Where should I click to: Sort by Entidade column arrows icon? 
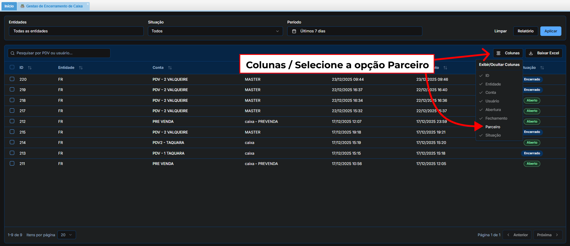(81, 68)
